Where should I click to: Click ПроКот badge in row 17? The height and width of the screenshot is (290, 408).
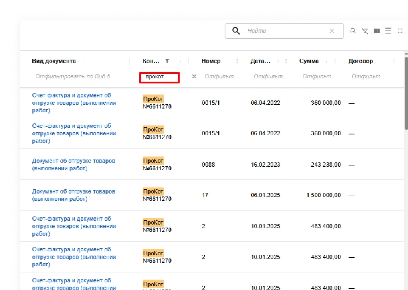pos(153,191)
